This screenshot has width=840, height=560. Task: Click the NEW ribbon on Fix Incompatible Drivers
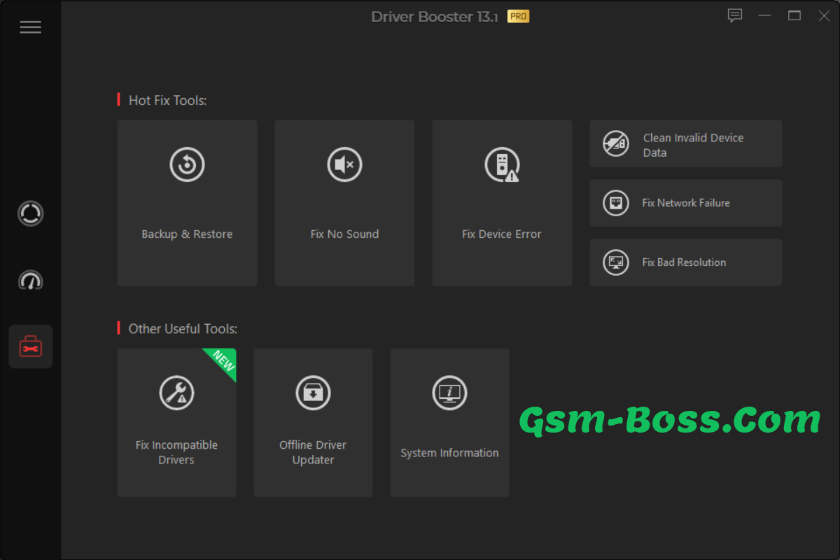(223, 362)
